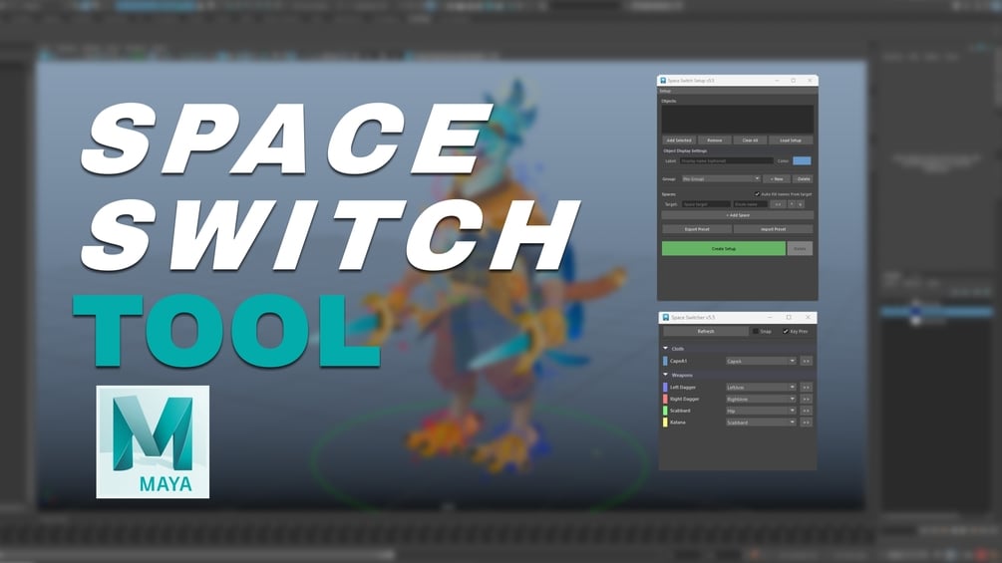Focus the Label display name field
Screen dimensions: 1002x563
[727, 160]
